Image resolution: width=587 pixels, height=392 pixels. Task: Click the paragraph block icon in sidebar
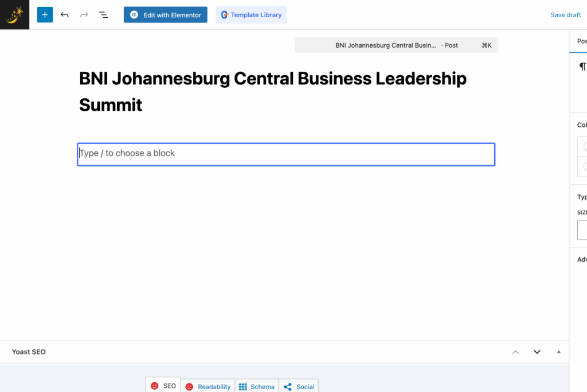(x=582, y=67)
